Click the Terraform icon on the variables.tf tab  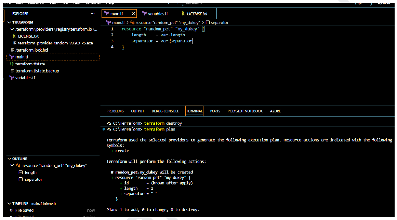(144, 14)
